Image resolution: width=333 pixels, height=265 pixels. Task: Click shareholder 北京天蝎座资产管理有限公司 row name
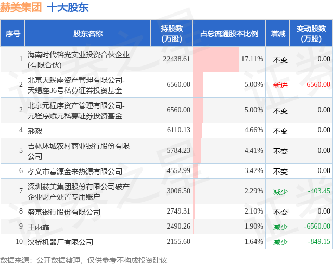point(76,85)
